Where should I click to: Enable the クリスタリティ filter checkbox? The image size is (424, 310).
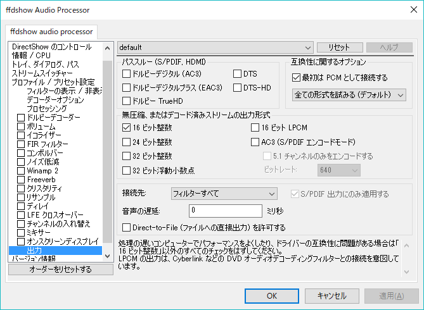coord(21,189)
